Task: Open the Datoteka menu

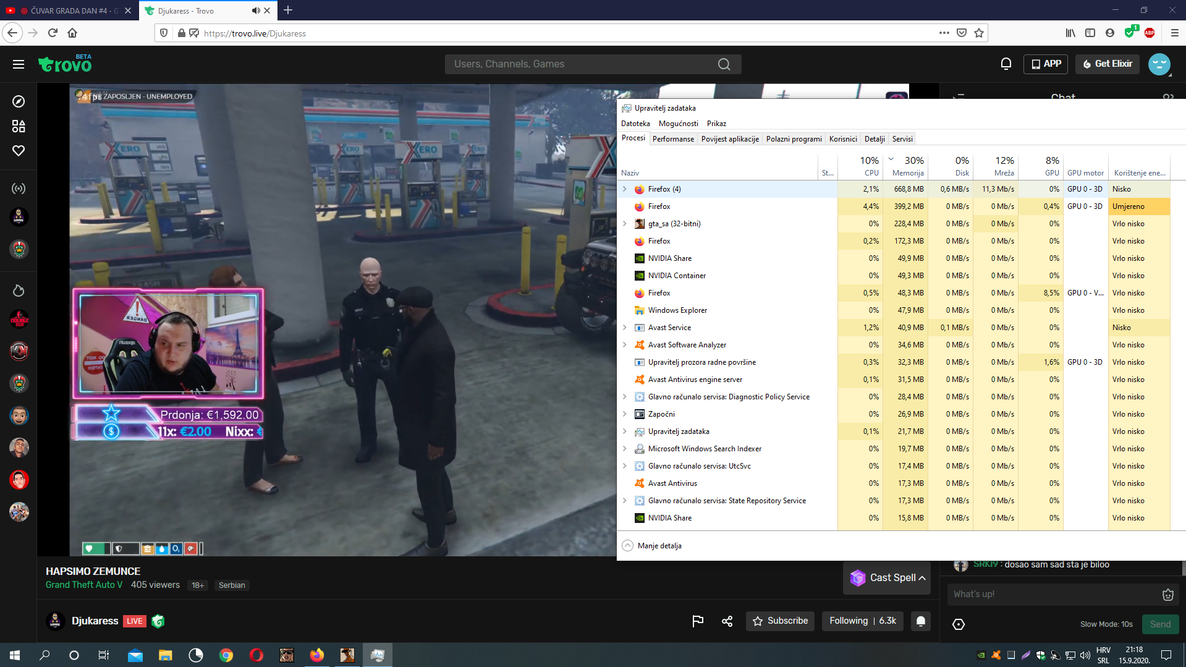Action: click(x=635, y=124)
